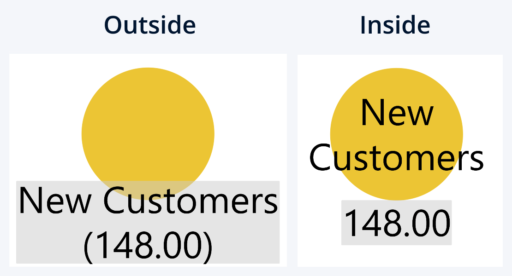Click white space left of Outside circle
Viewport: 512px width, 276px height.
[44, 120]
